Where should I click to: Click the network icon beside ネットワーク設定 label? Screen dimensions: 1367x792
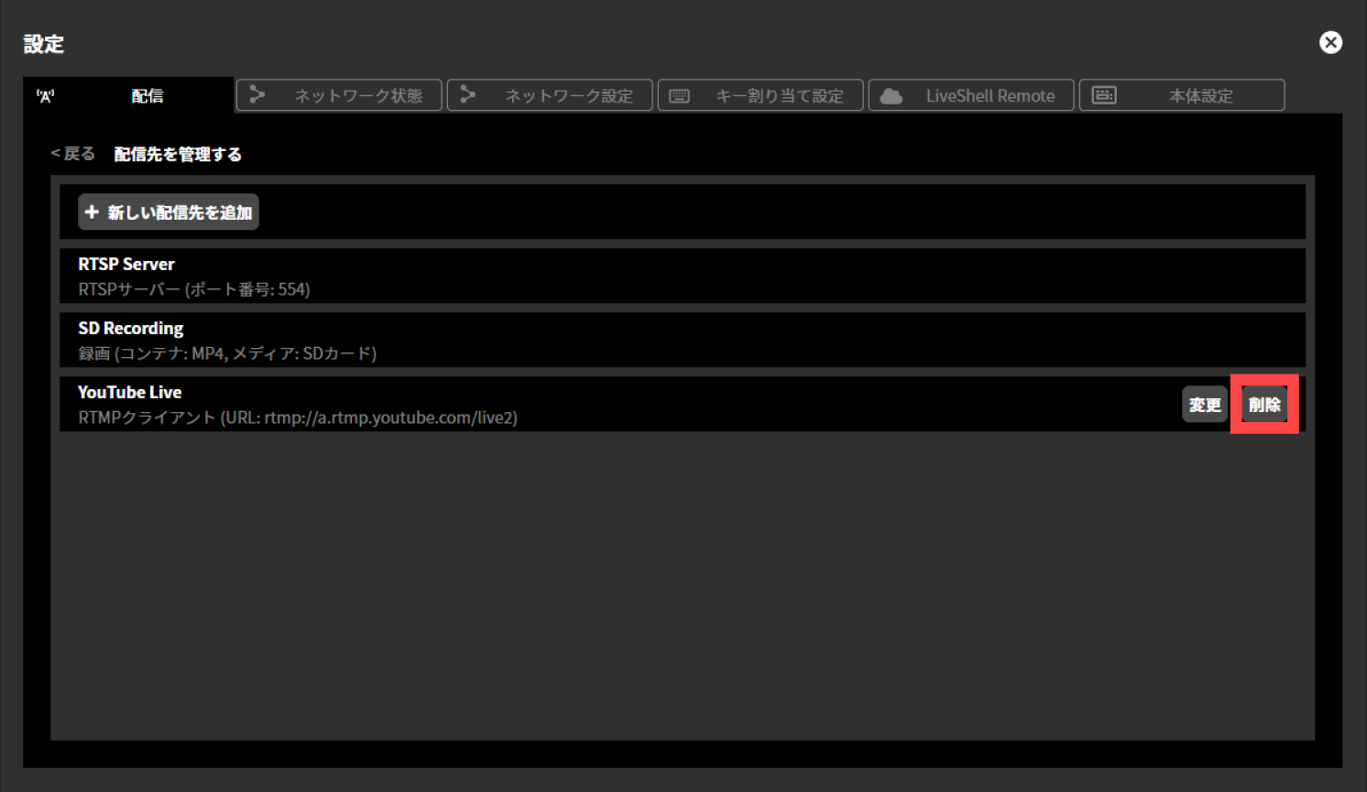(468, 95)
